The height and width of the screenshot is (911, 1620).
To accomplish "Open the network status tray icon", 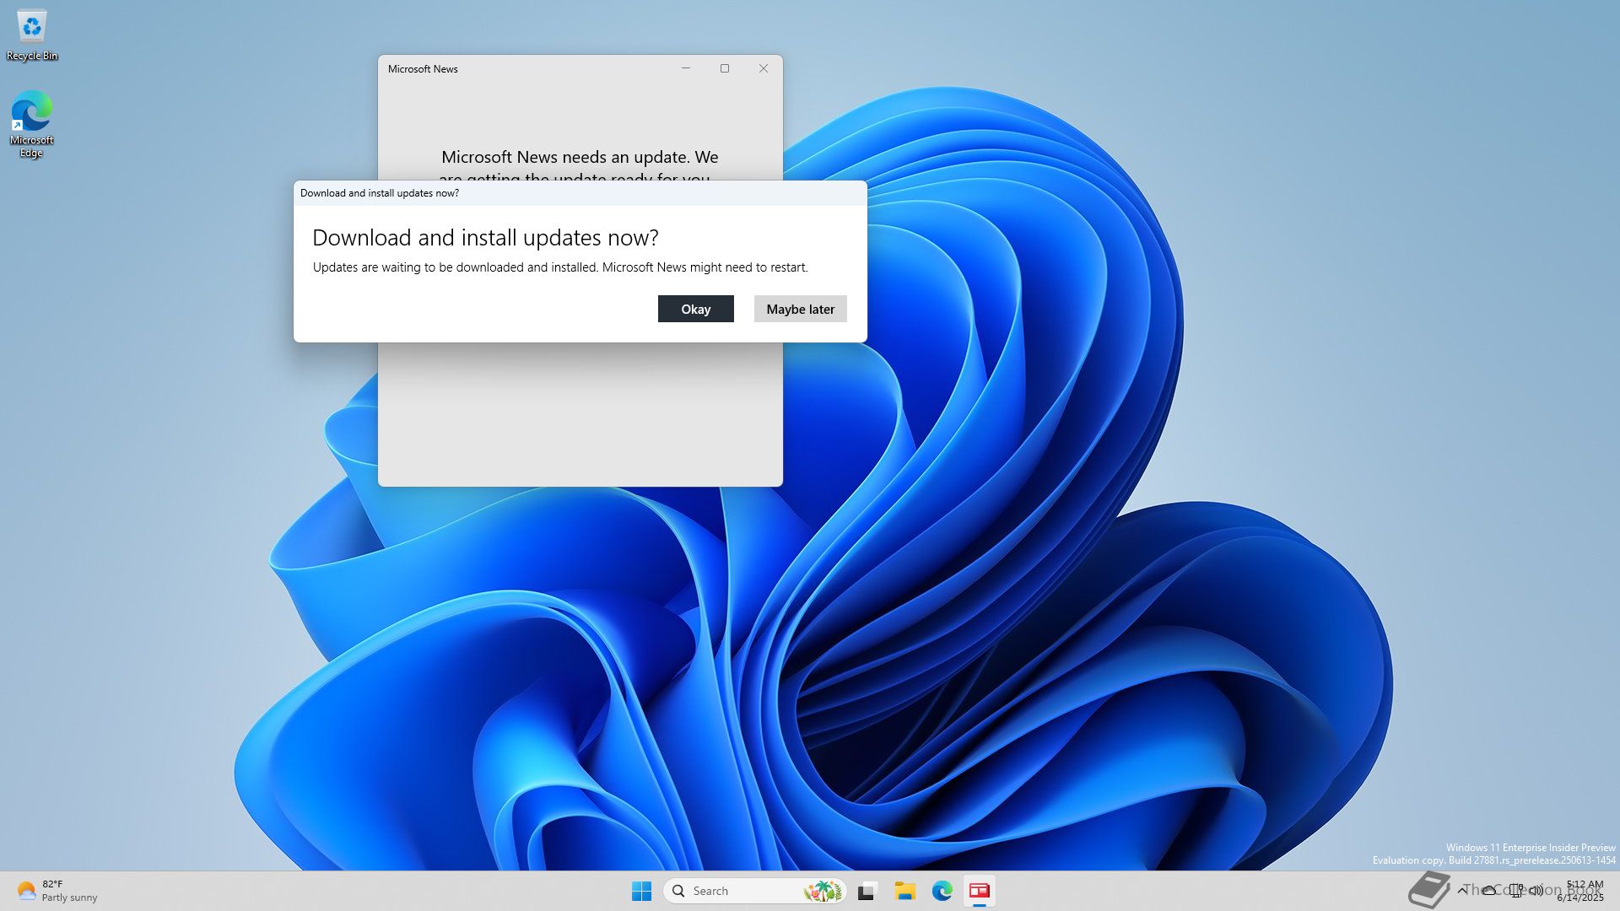I will tap(1516, 890).
